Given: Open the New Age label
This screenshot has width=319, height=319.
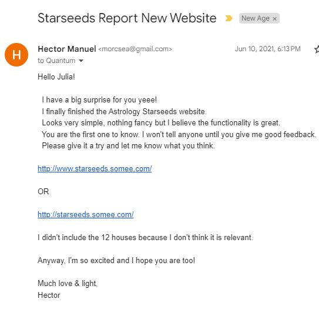Looking at the screenshot, I should [x=256, y=18].
